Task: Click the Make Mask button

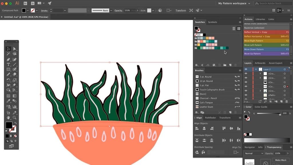Action: pyautogui.click(x=280, y=160)
